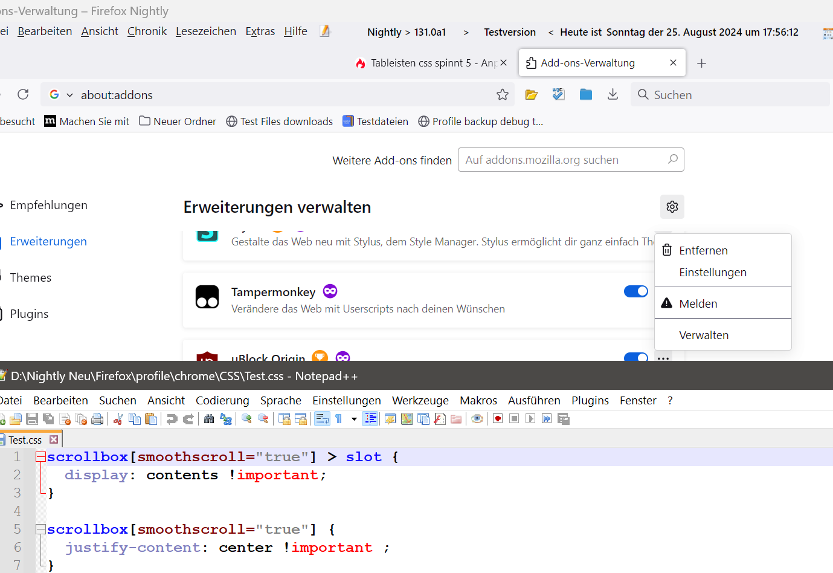Open the Chronik menu in Firefox
Screen dimensions: 833x573
coord(147,31)
